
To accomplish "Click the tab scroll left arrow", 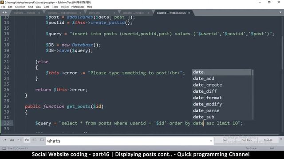I will point(3,12).
